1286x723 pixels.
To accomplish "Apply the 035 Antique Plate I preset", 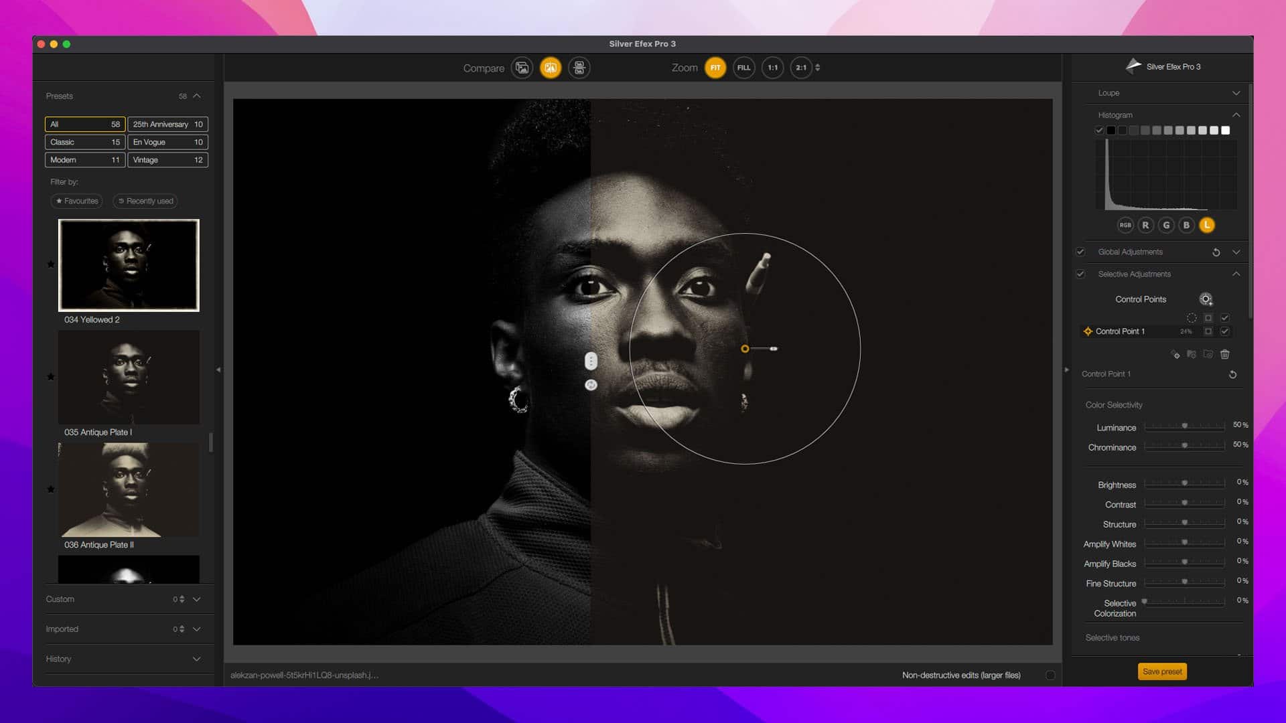I will (129, 377).
